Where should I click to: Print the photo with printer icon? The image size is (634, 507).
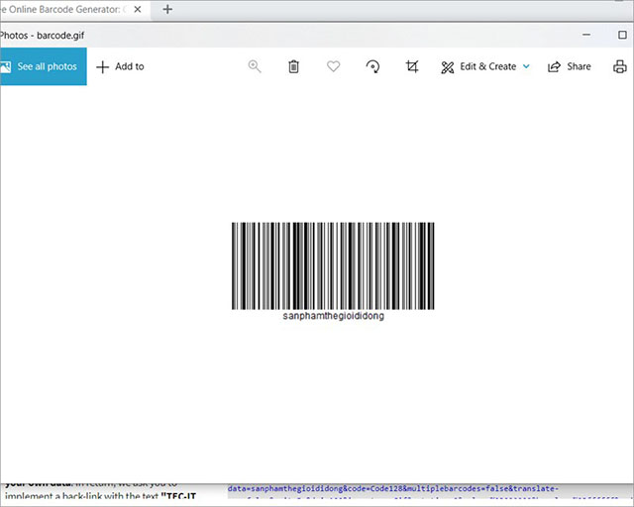[620, 66]
